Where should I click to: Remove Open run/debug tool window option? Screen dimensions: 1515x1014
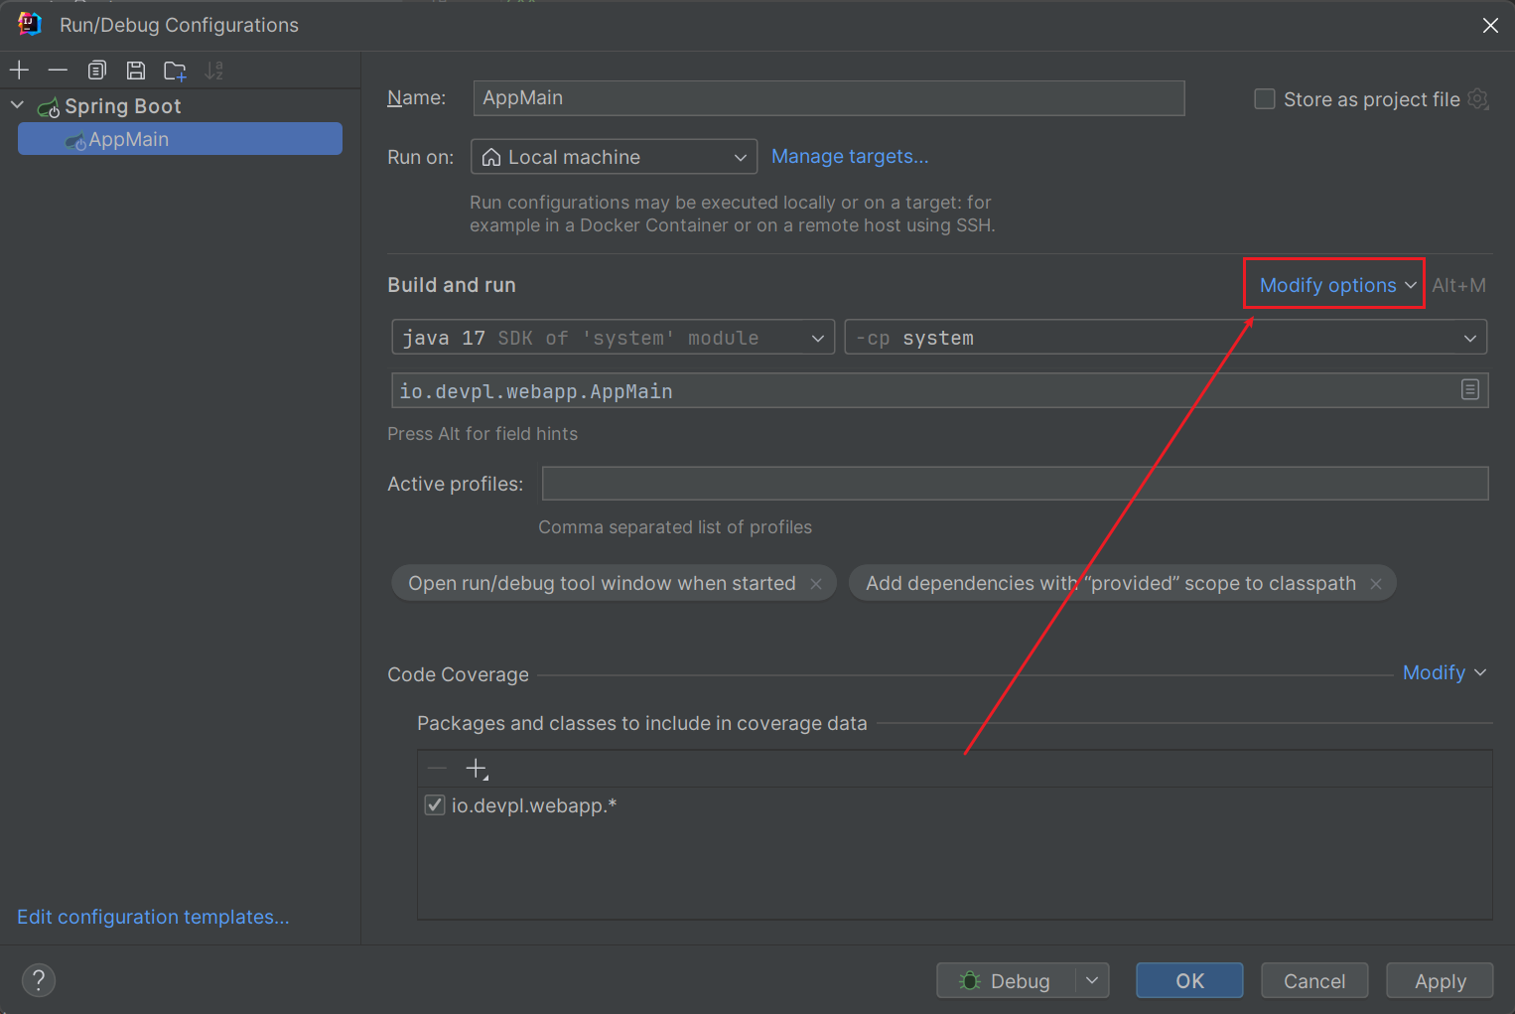[x=816, y=584]
